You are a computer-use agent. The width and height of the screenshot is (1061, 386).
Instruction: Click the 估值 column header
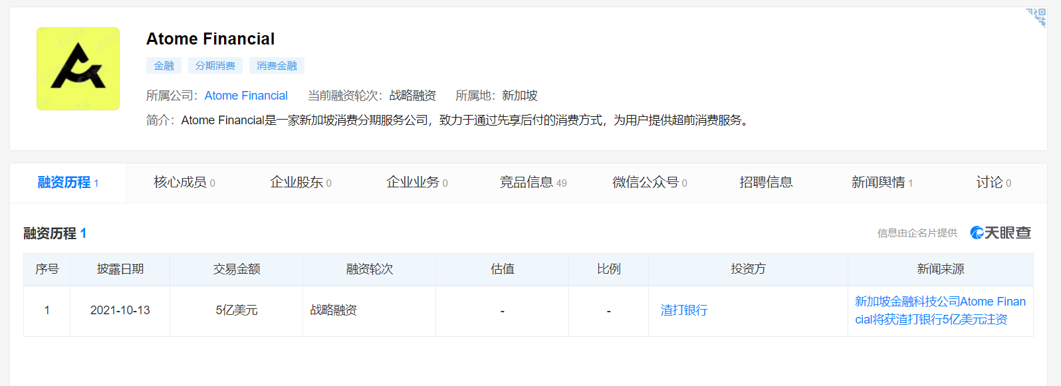[503, 269]
